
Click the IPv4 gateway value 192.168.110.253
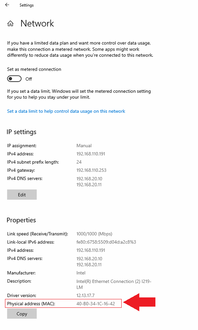[91, 170]
